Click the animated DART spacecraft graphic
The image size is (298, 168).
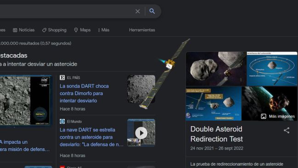[165, 73]
